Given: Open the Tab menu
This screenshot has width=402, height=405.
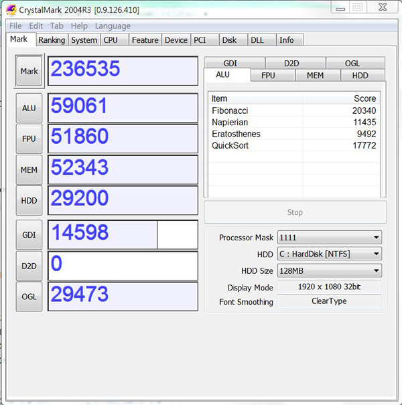Looking at the screenshot, I should [x=57, y=26].
